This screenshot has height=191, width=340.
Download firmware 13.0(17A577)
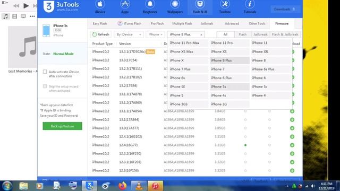[292, 128]
